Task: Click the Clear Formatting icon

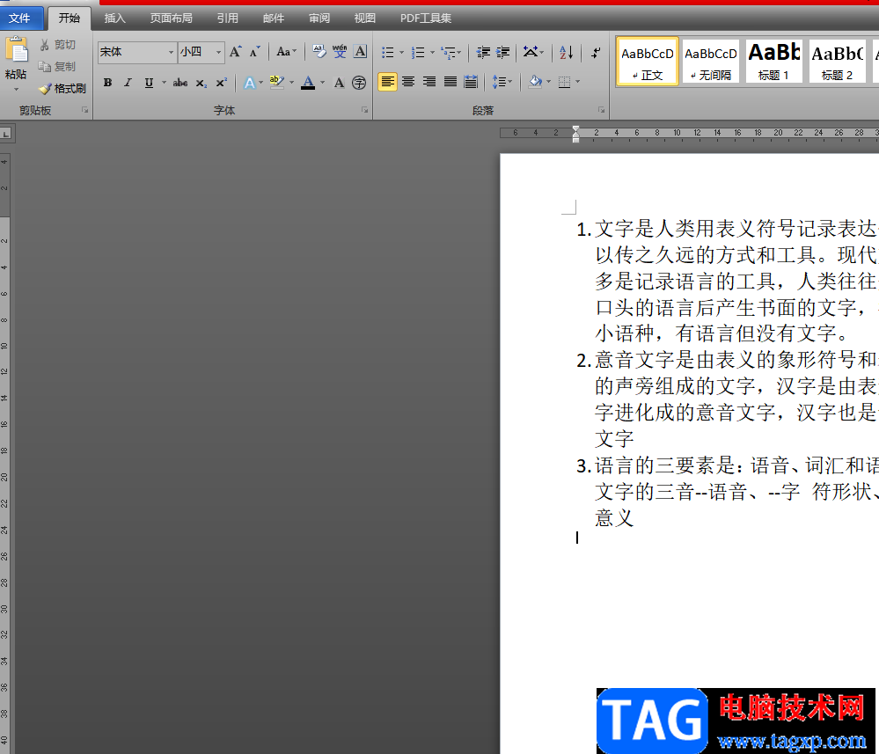Action: click(x=319, y=52)
